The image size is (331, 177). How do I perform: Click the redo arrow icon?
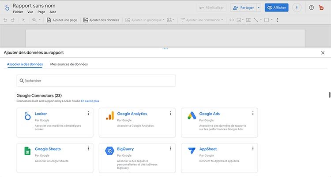12,20
